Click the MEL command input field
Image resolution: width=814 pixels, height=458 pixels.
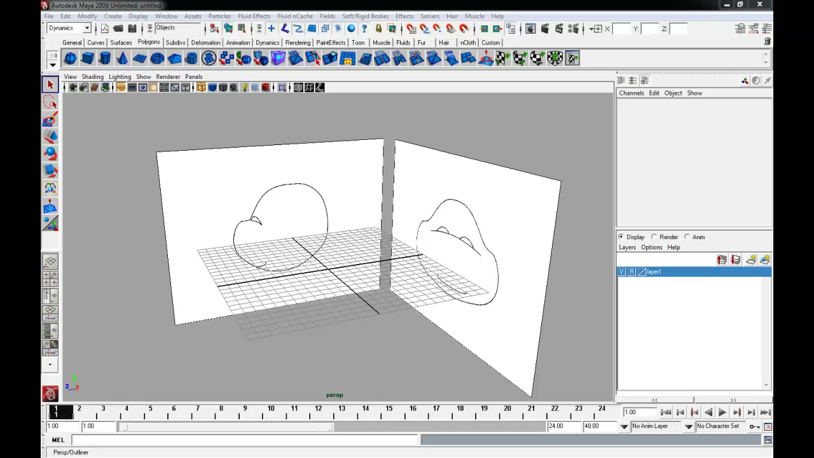click(245, 440)
